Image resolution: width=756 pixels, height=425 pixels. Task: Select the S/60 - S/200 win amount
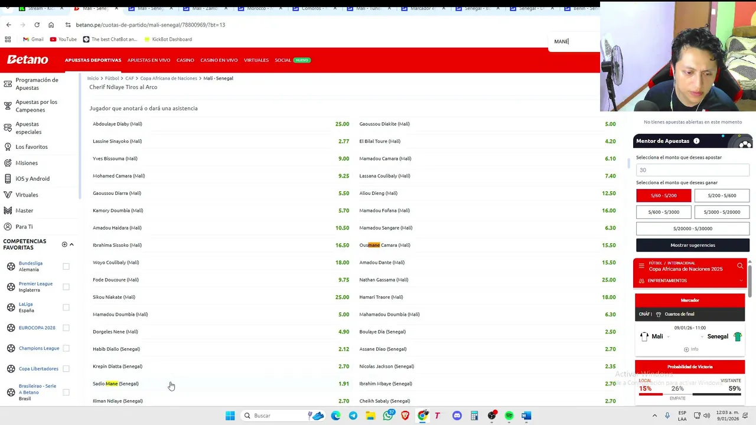663,195
